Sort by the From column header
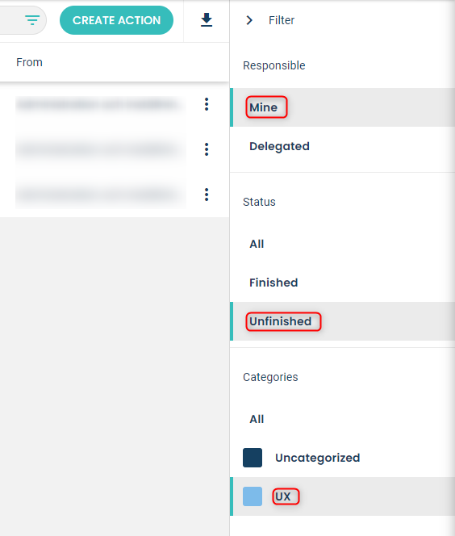The image size is (455, 536). click(29, 62)
